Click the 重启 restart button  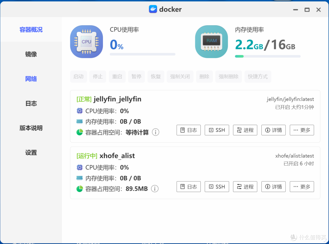click(117, 76)
